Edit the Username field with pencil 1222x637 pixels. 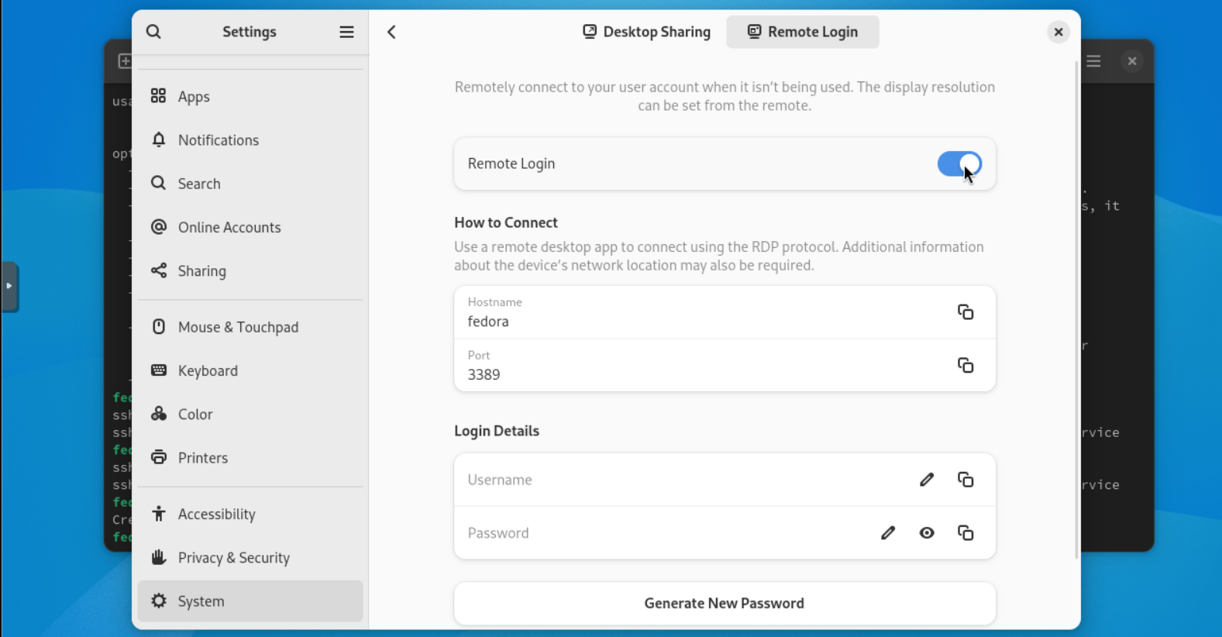coord(927,480)
